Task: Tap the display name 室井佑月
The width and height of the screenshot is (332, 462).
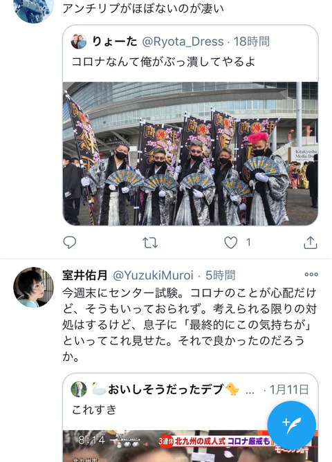Action: point(85,275)
